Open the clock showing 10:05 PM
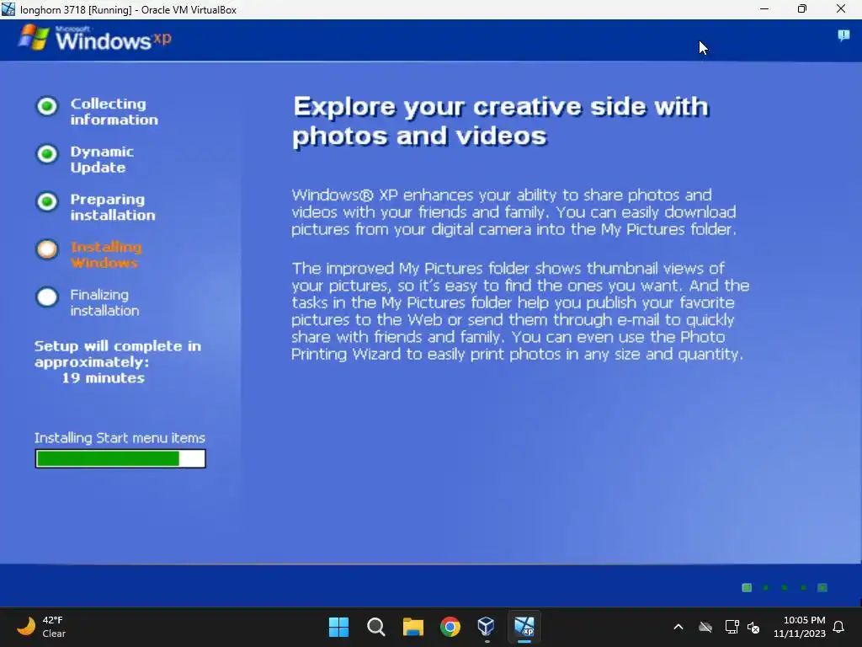Screen dimensions: 862x647 800,627
